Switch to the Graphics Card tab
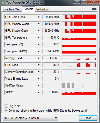The width and height of the screenshot is (100, 123). (12, 9)
